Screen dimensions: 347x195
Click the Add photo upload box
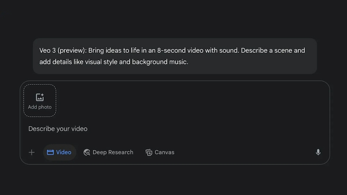[x=40, y=101]
